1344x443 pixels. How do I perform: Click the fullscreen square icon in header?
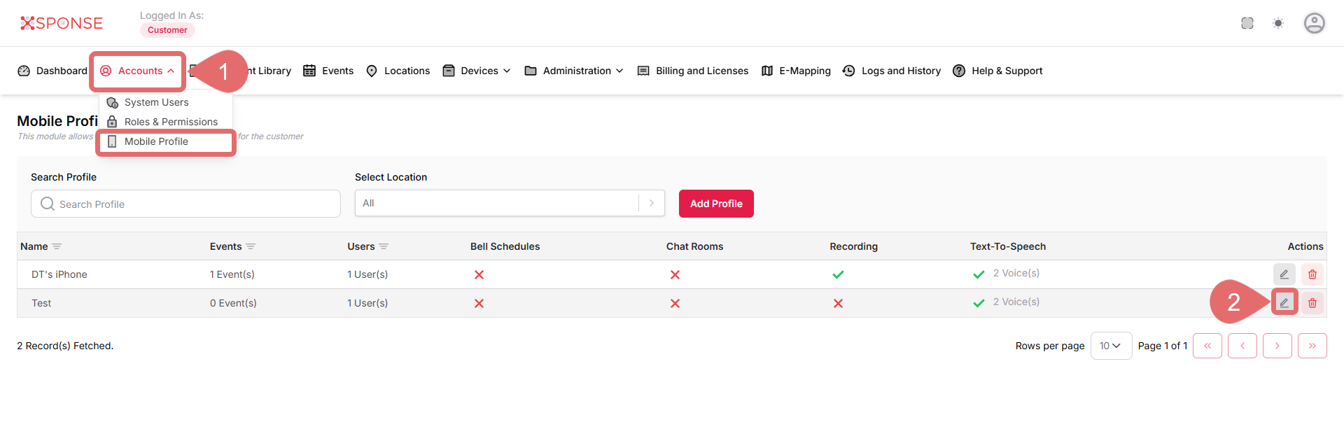1247,23
